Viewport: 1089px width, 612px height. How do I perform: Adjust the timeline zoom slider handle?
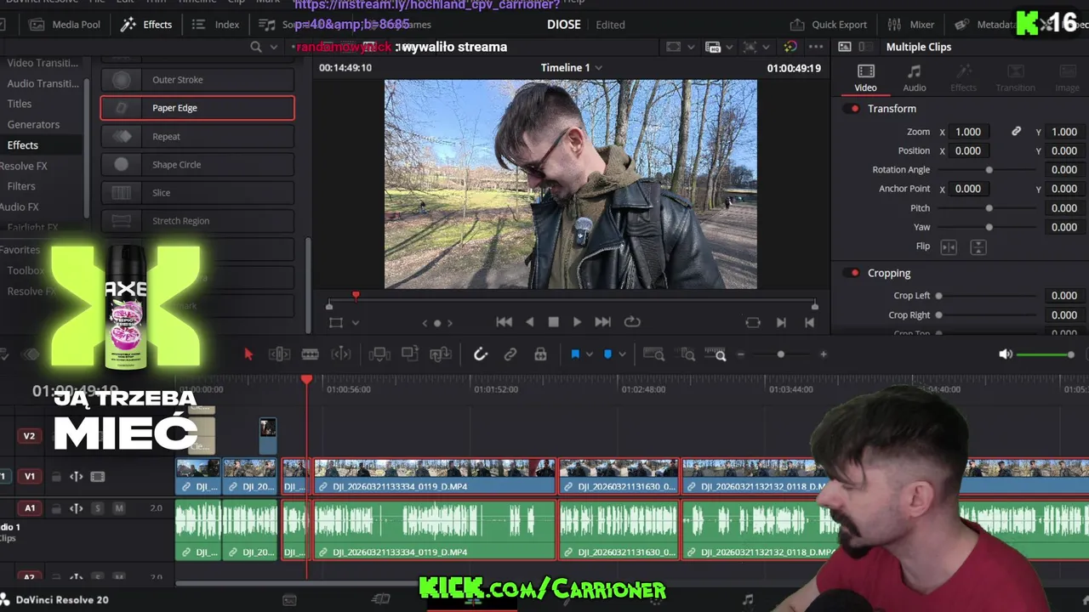(x=781, y=354)
